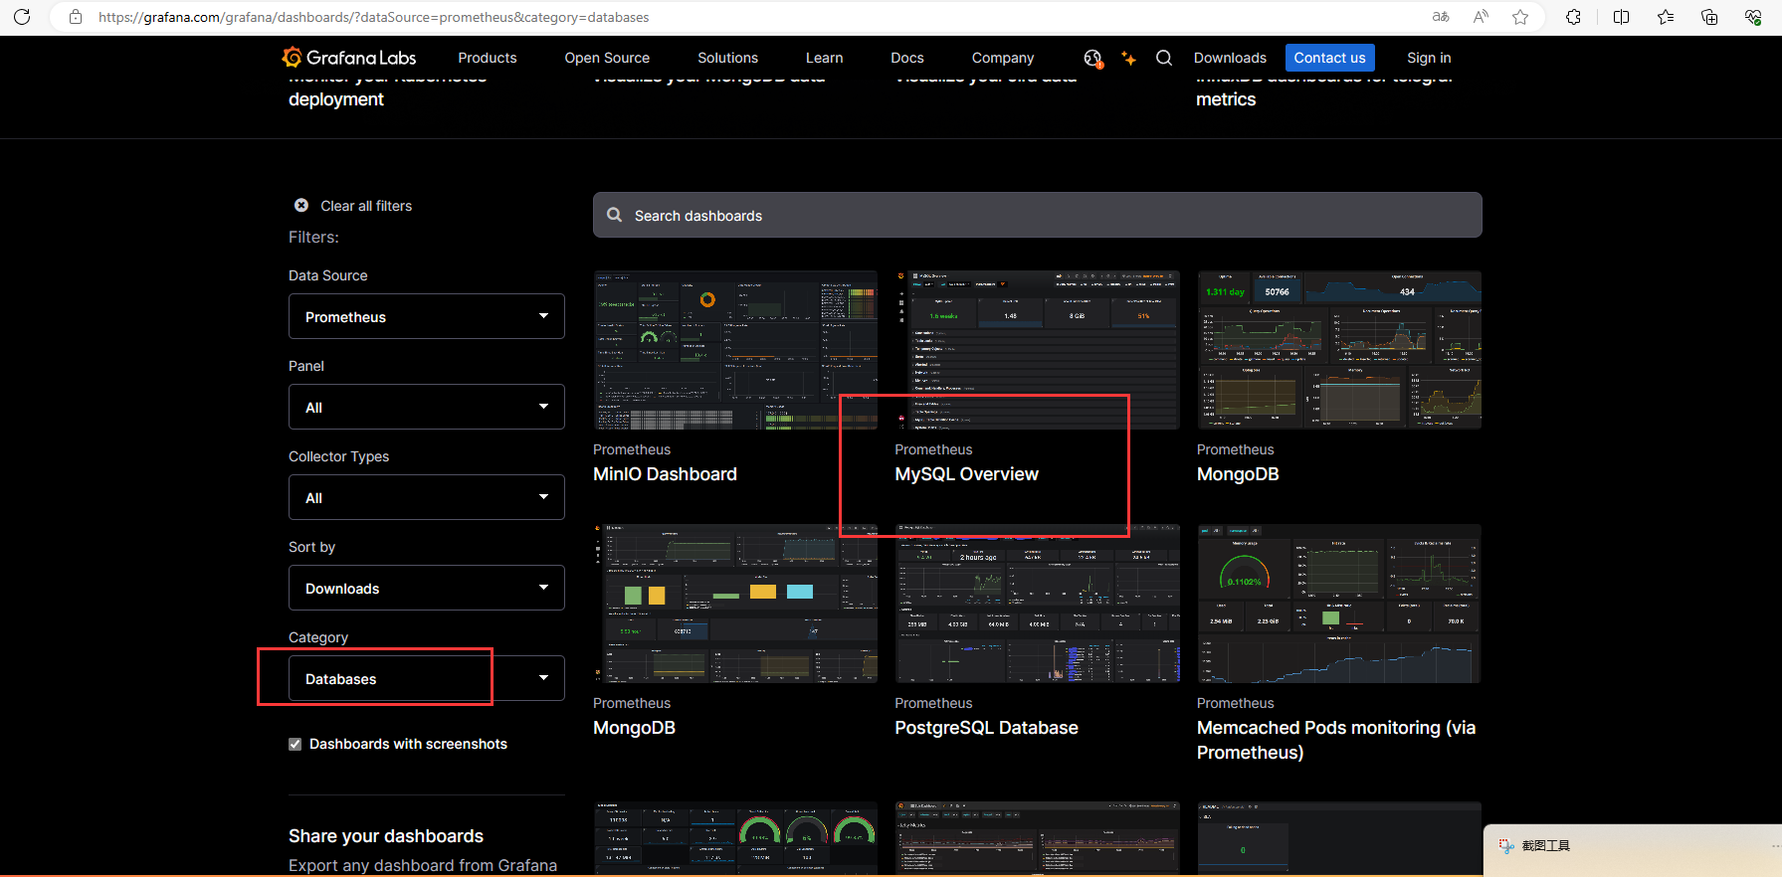Click the Filters: label text
1782x877 pixels.
click(313, 237)
